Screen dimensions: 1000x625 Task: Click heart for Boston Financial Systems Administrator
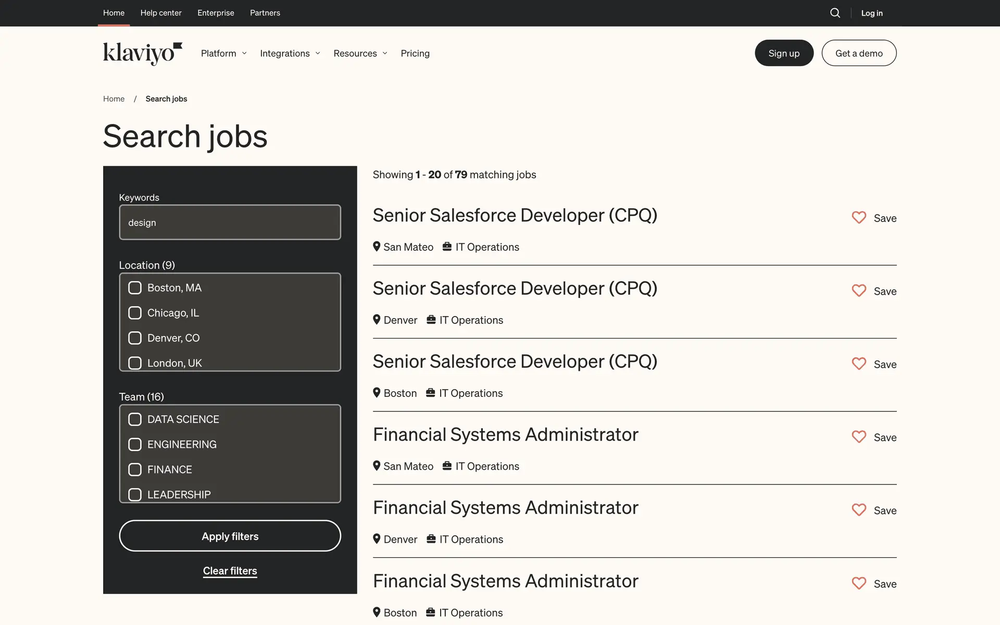(x=859, y=583)
